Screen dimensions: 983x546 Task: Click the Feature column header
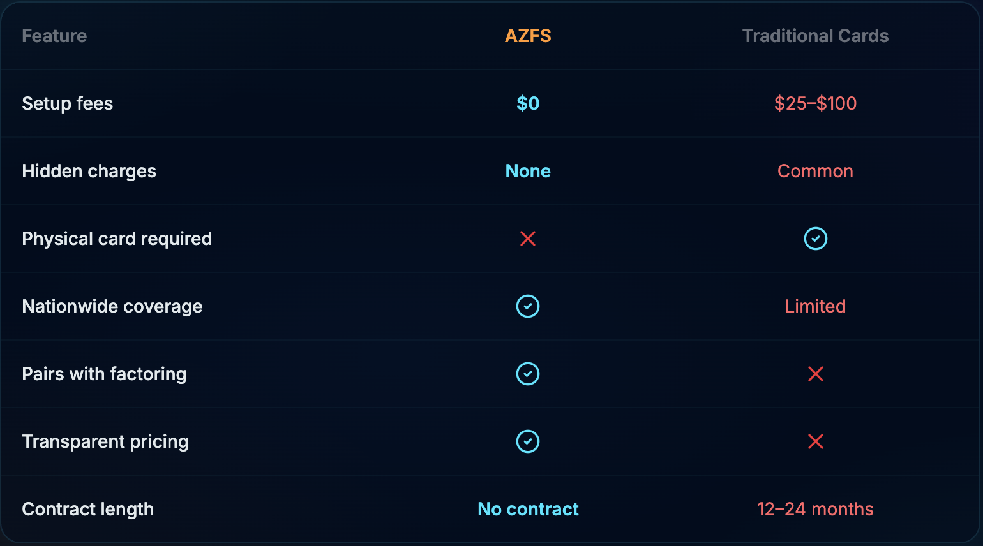[54, 36]
